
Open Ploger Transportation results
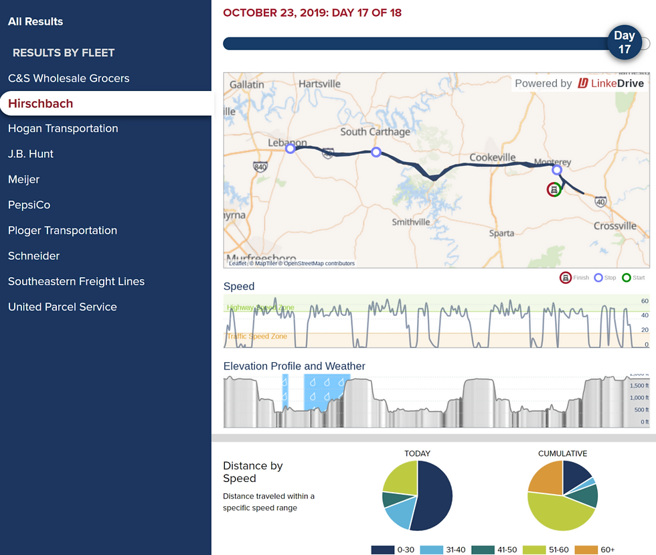click(63, 230)
